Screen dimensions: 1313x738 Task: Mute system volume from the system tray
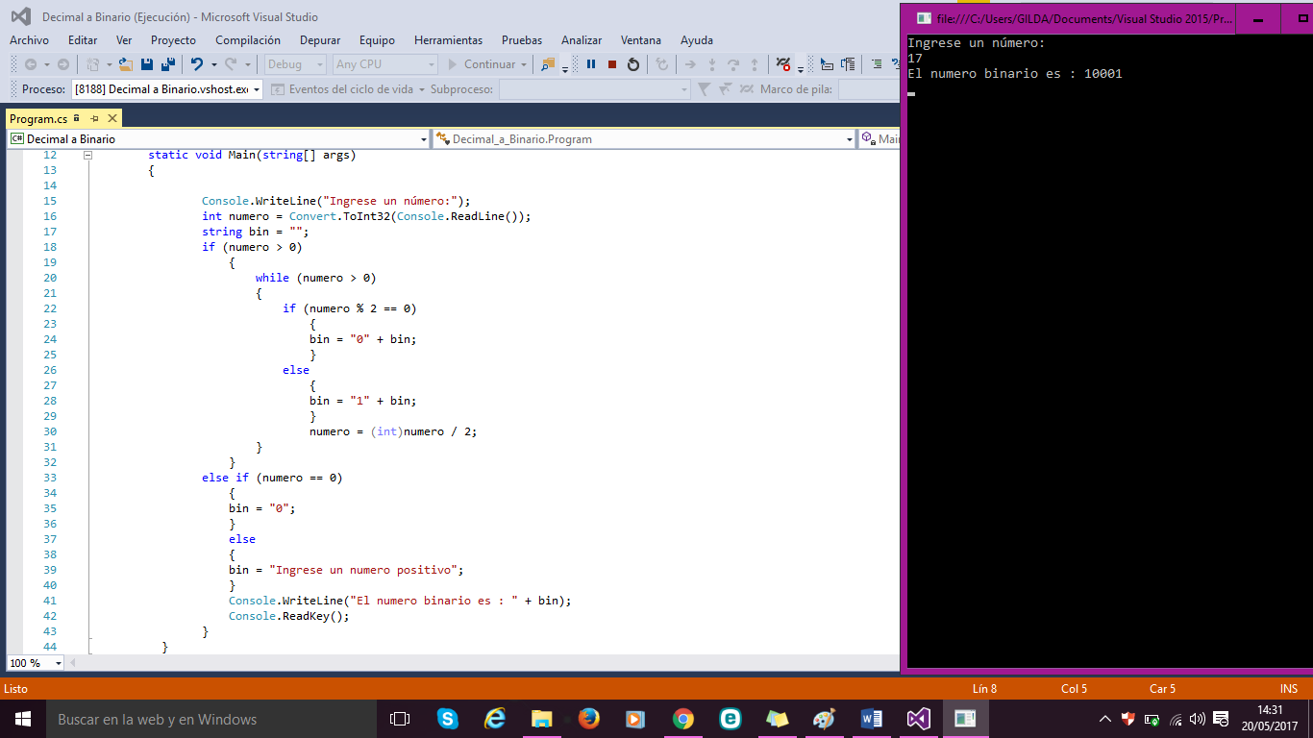click(x=1195, y=719)
